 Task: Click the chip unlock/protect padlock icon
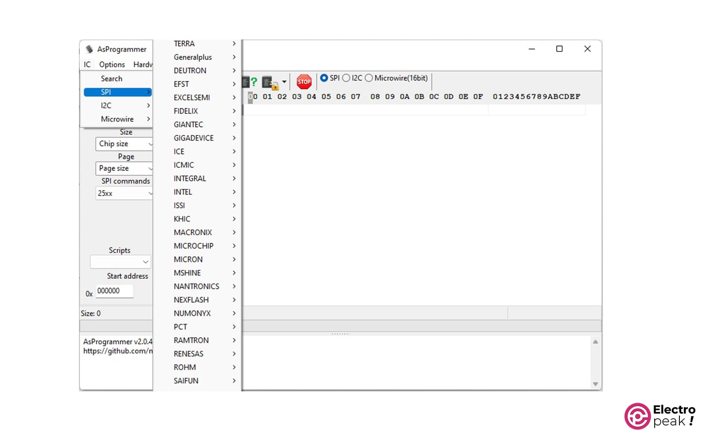[x=270, y=83]
